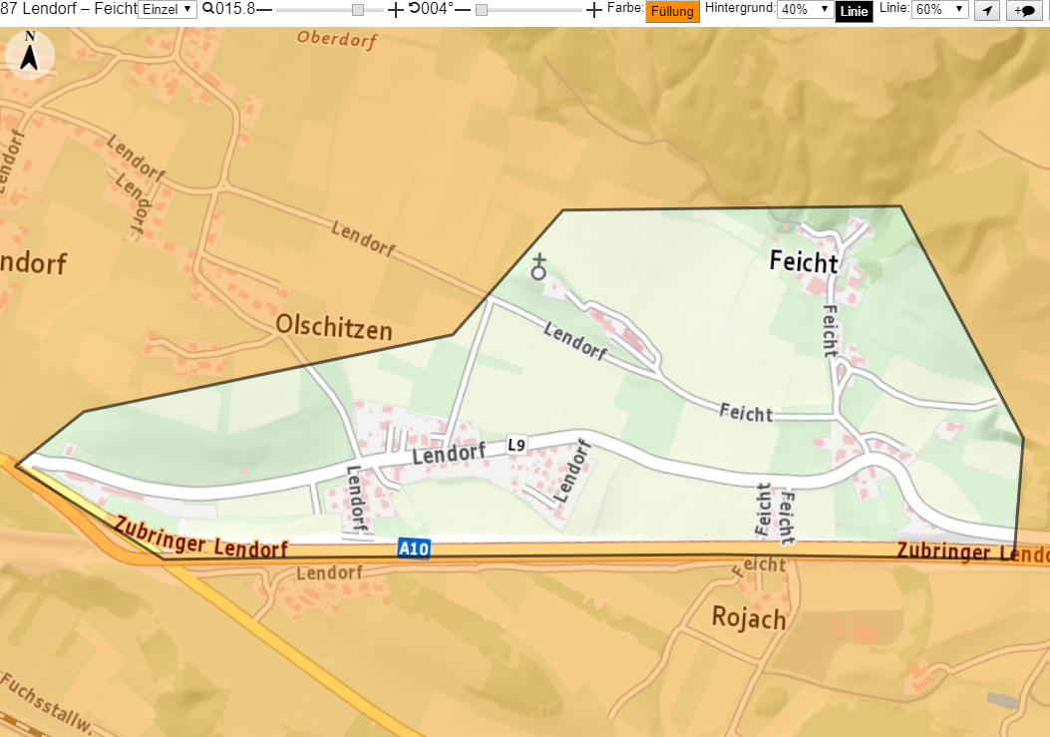Decrease zoom with the minus icon
1050x737 pixels.
click(264, 9)
